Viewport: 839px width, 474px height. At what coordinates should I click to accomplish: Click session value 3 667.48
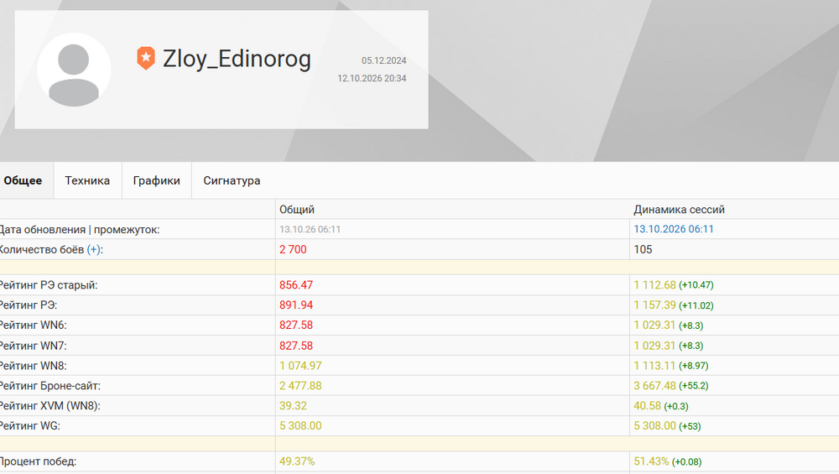click(654, 386)
